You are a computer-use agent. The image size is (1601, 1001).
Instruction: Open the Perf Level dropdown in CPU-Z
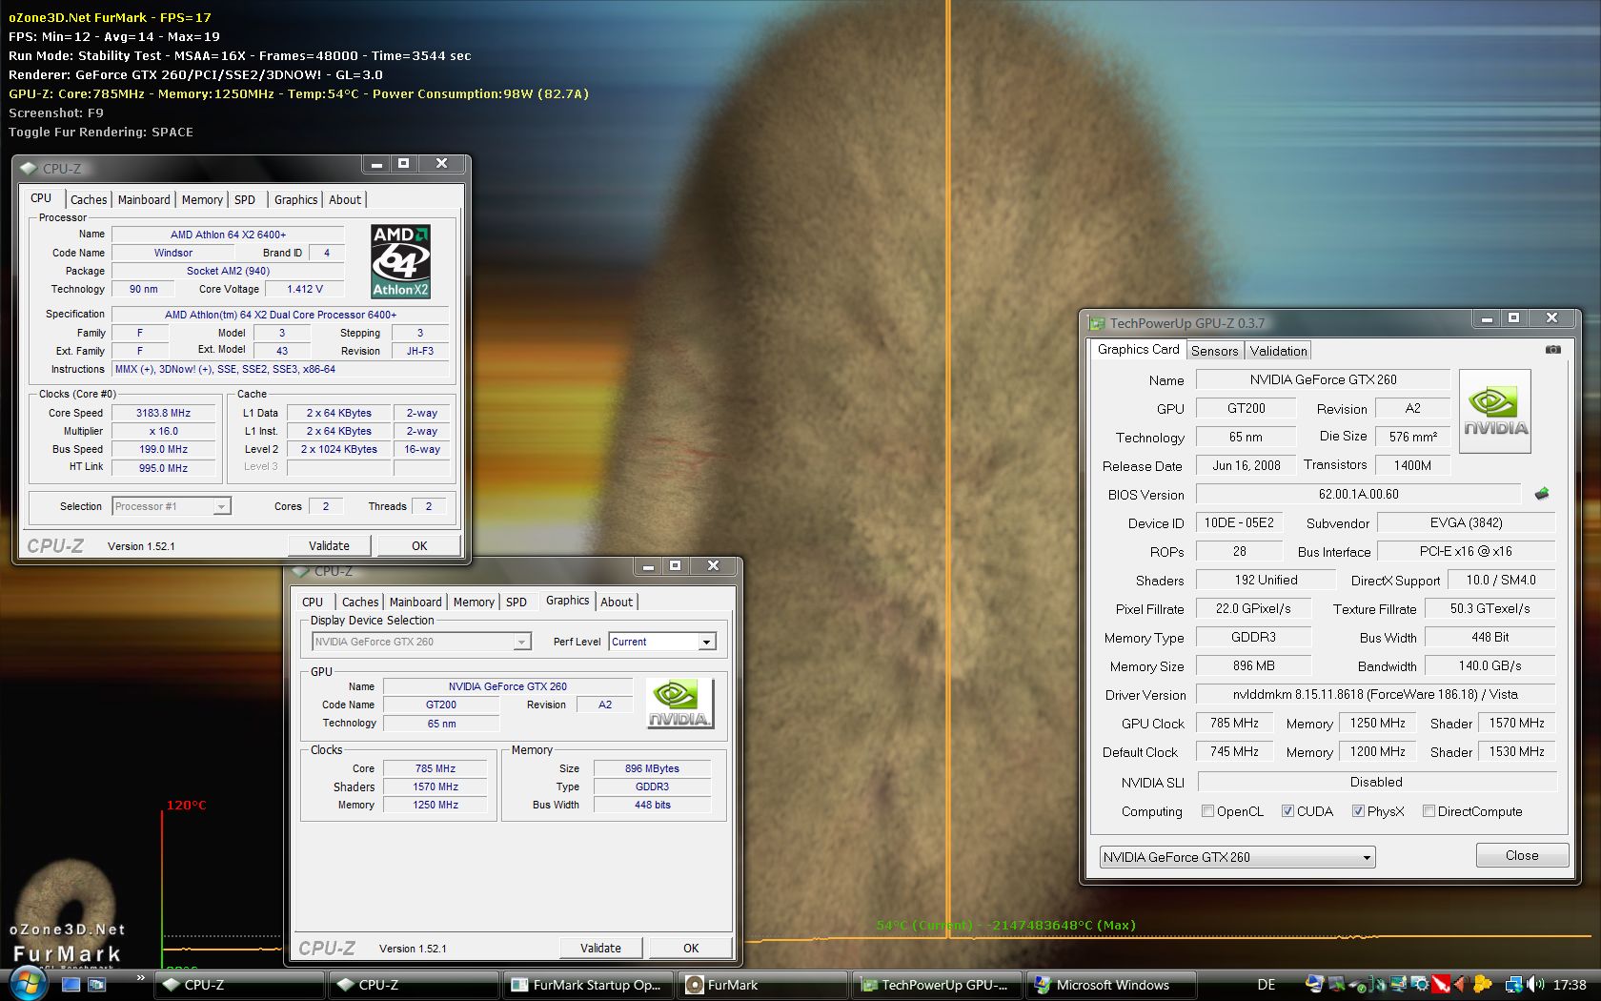[662, 642]
